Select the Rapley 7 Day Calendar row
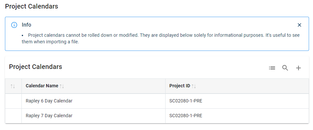This screenshot has height=130, width=313. [x=157, y=116]
